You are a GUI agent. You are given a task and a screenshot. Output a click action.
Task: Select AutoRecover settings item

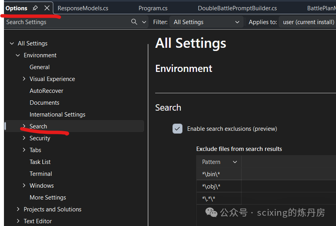(46, 91)
